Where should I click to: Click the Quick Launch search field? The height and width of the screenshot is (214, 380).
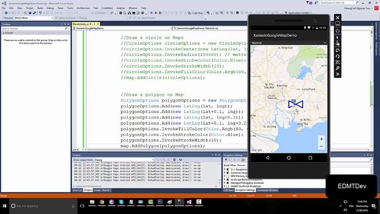coord(339,2)
